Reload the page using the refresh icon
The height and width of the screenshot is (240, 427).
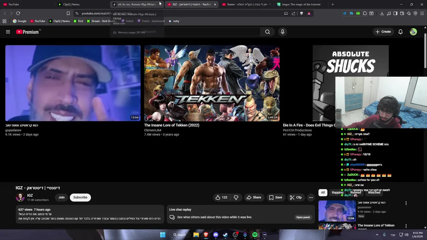click(18, 13)
